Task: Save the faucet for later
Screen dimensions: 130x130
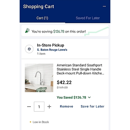Action: 92,106
